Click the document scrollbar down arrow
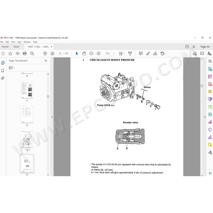 pyautogui.click(x=202, y=175)
